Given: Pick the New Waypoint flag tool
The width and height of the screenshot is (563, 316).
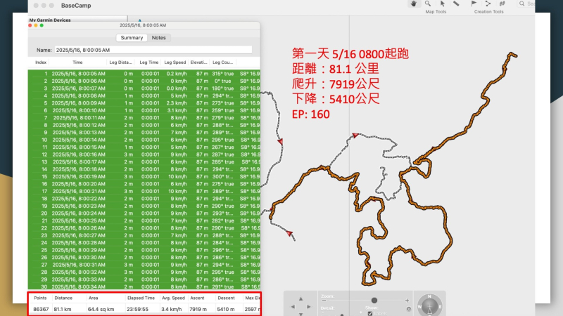Looking at the screenshot, I should coord(474,4).
